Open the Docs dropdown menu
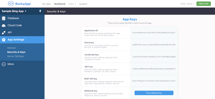The height and width of the screenshot is (99, 215). click(72, 4)
